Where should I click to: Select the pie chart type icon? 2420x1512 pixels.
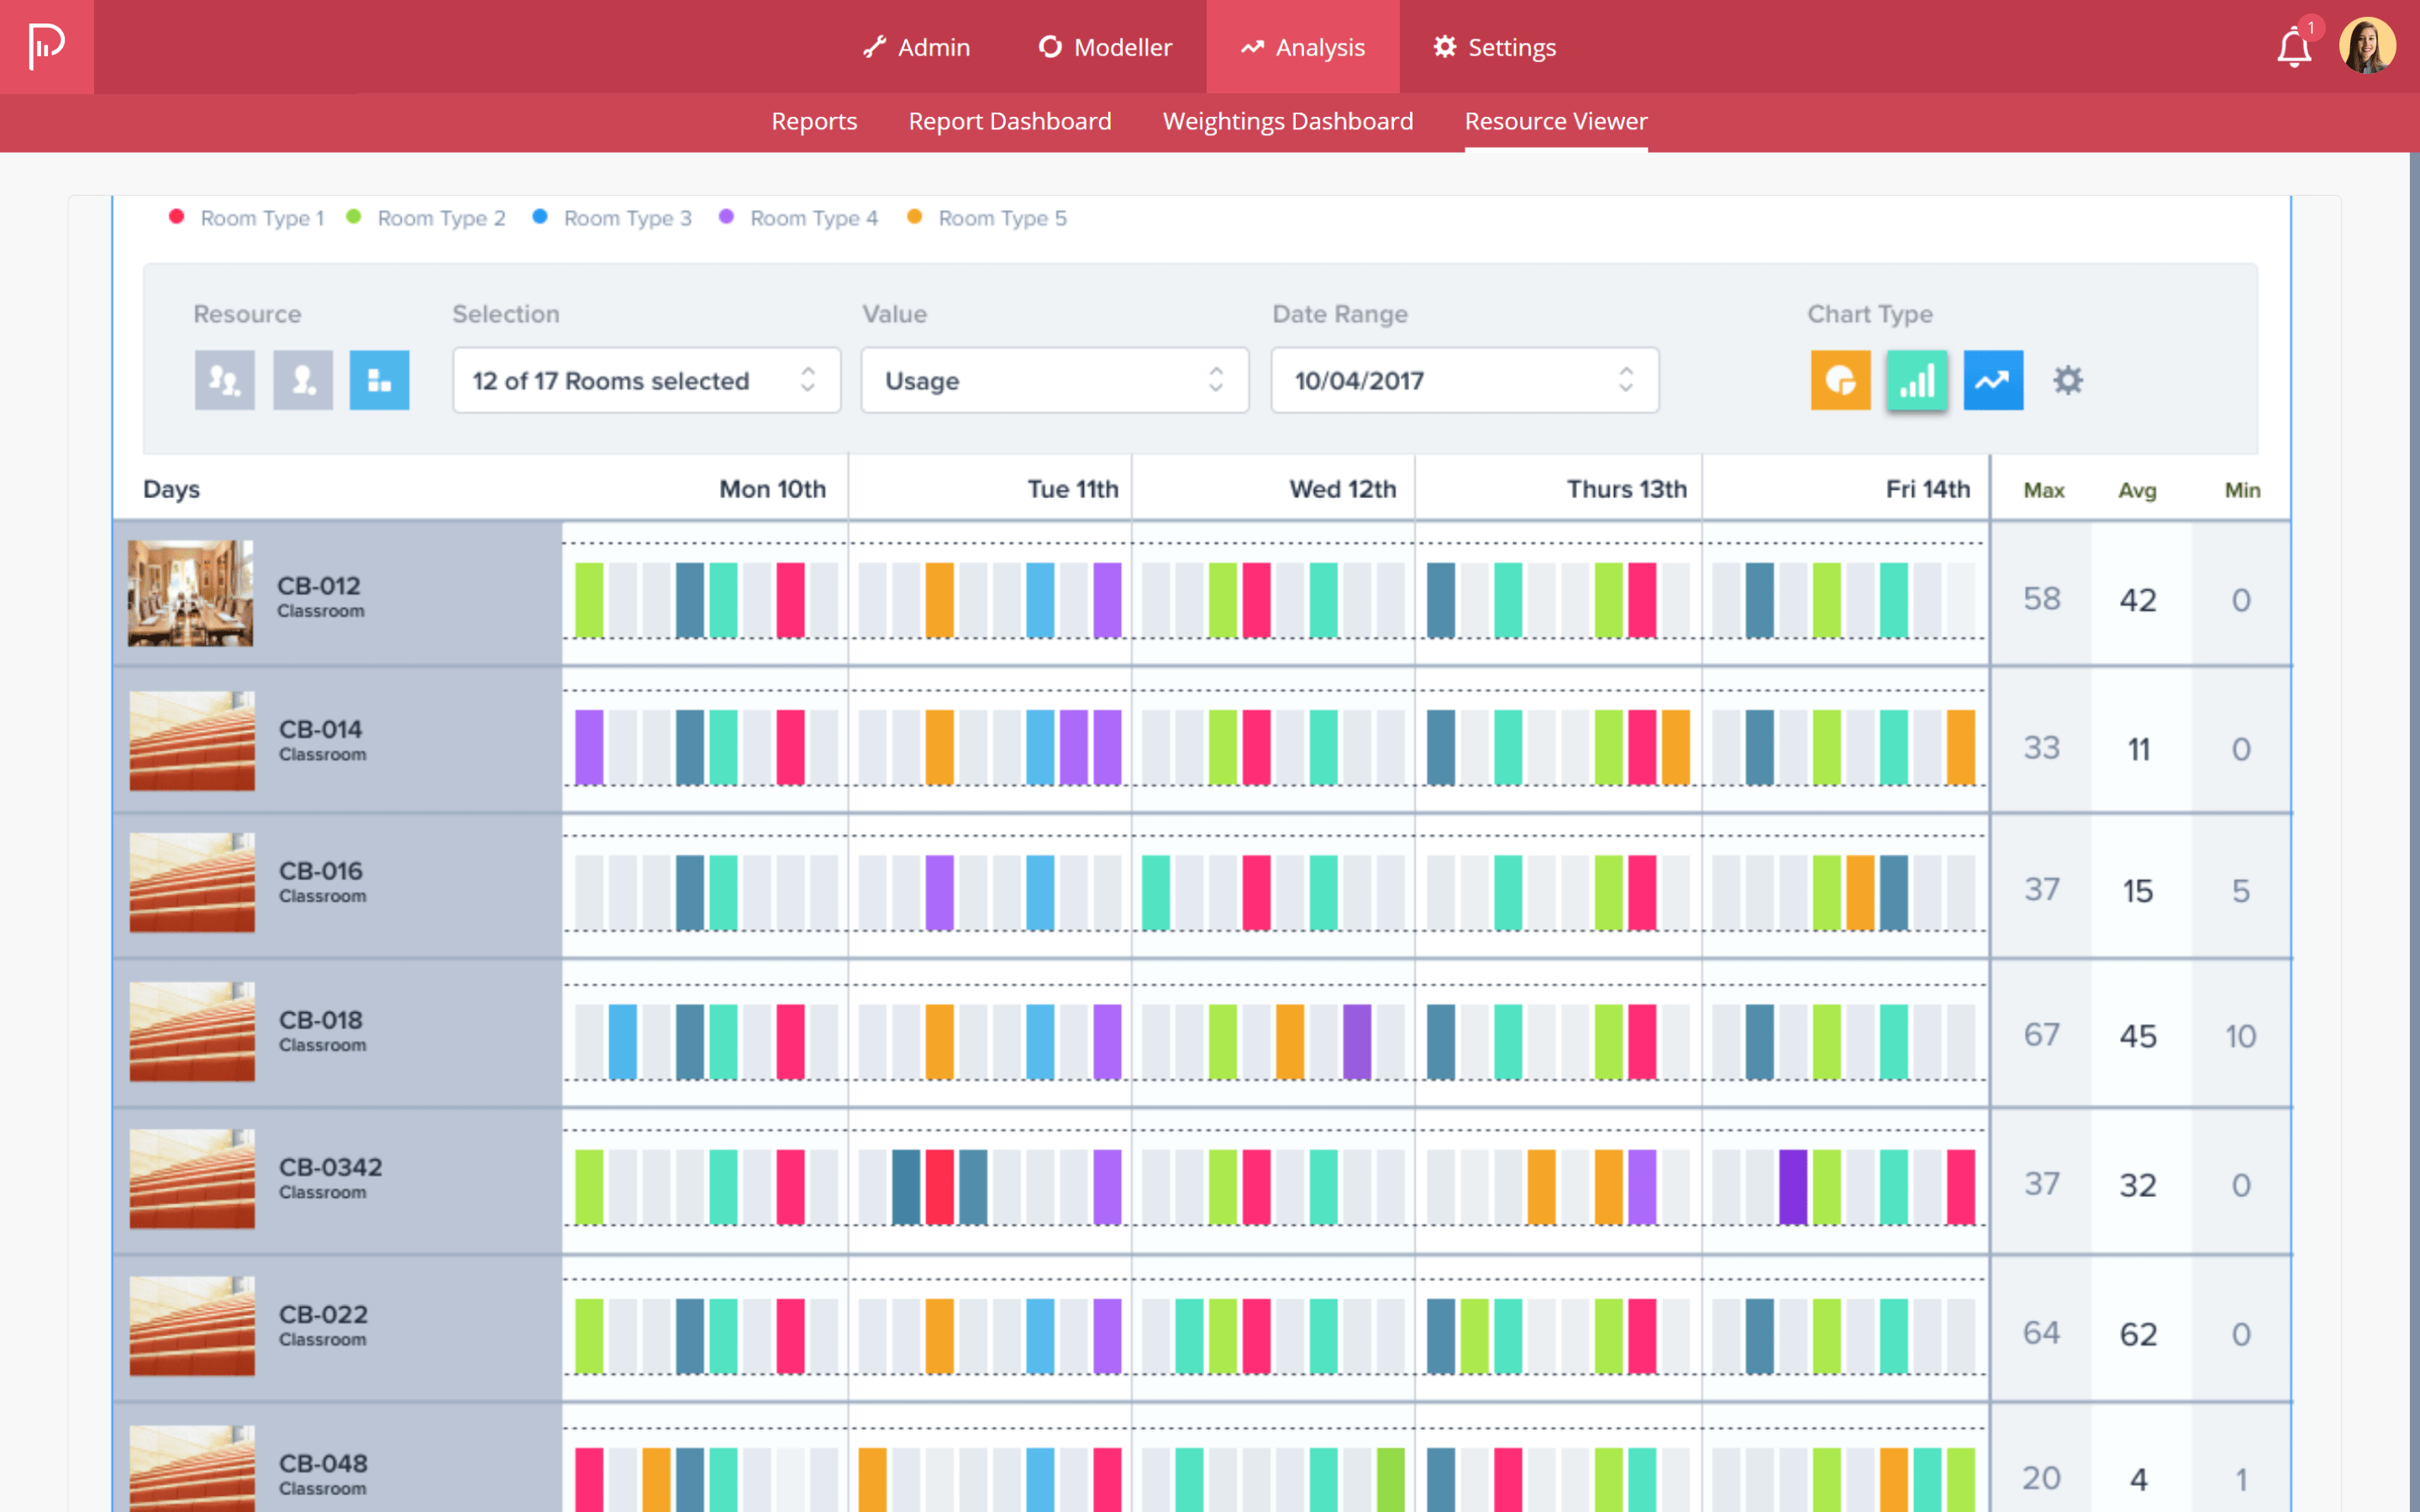1840,380
